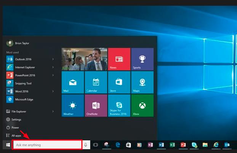Viewport: 237px width, 153px height.
Task: Open Outlook from the taskbar
Action: (227, 145)
